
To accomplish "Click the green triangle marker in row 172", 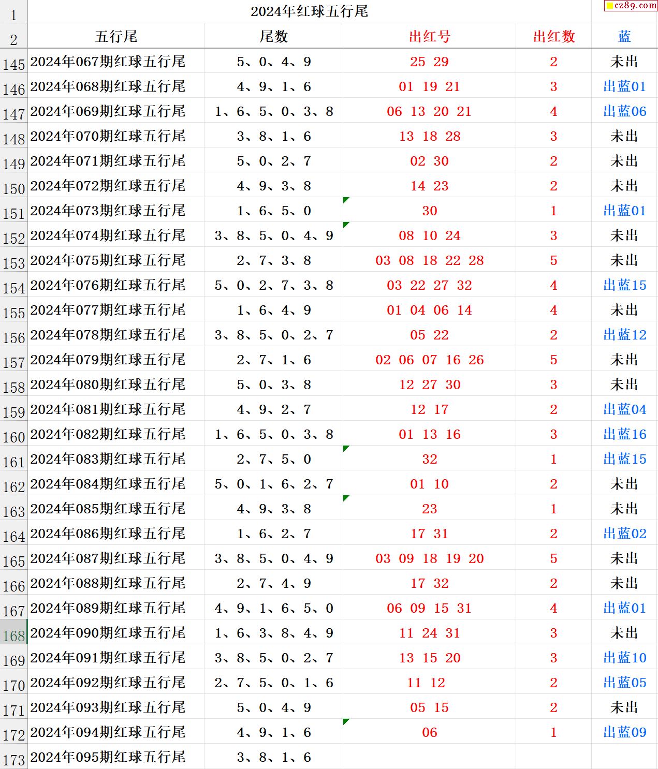I will pyautogui.click(x=346, y=721).
